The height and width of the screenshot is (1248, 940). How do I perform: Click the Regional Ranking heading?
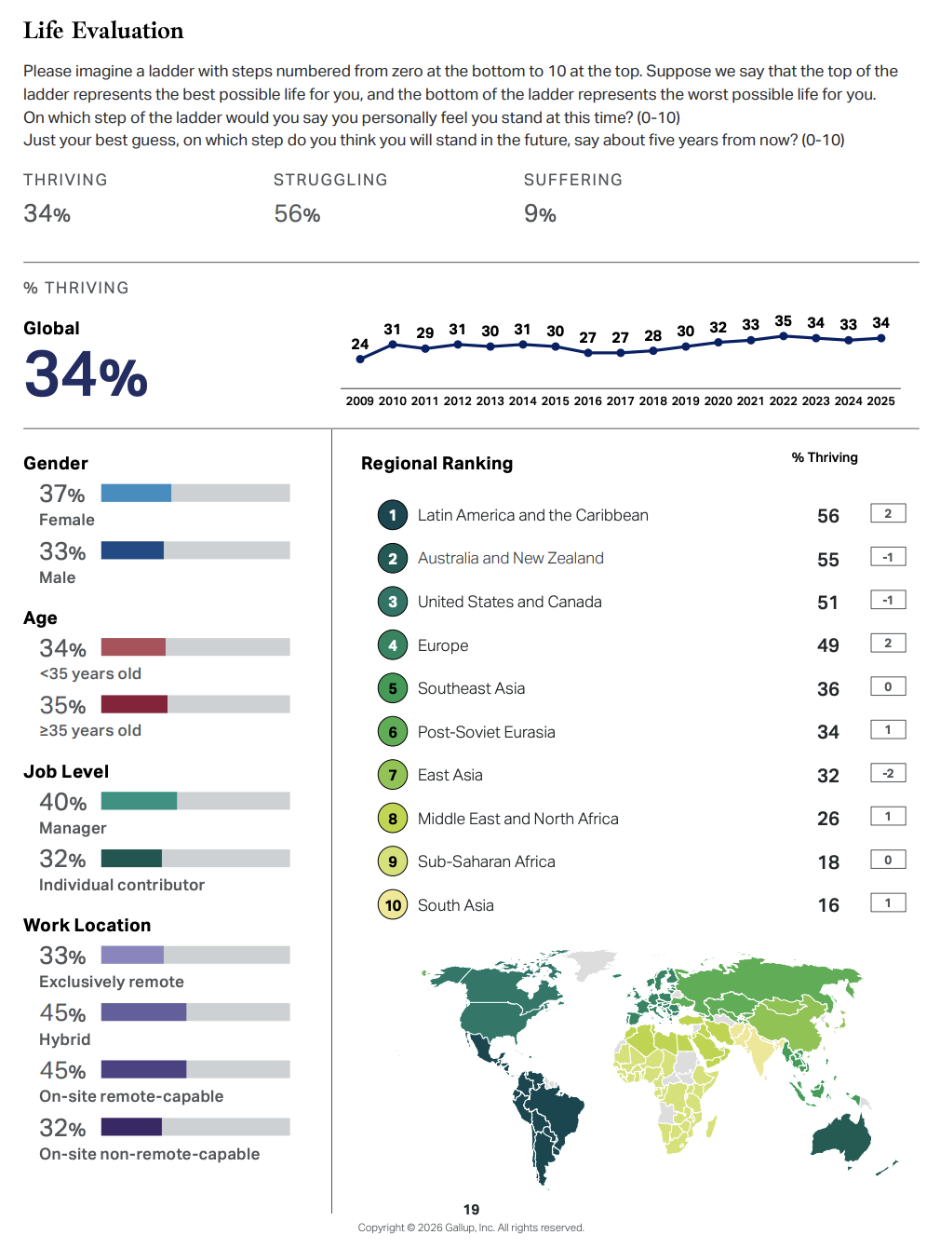click(436, 464)
